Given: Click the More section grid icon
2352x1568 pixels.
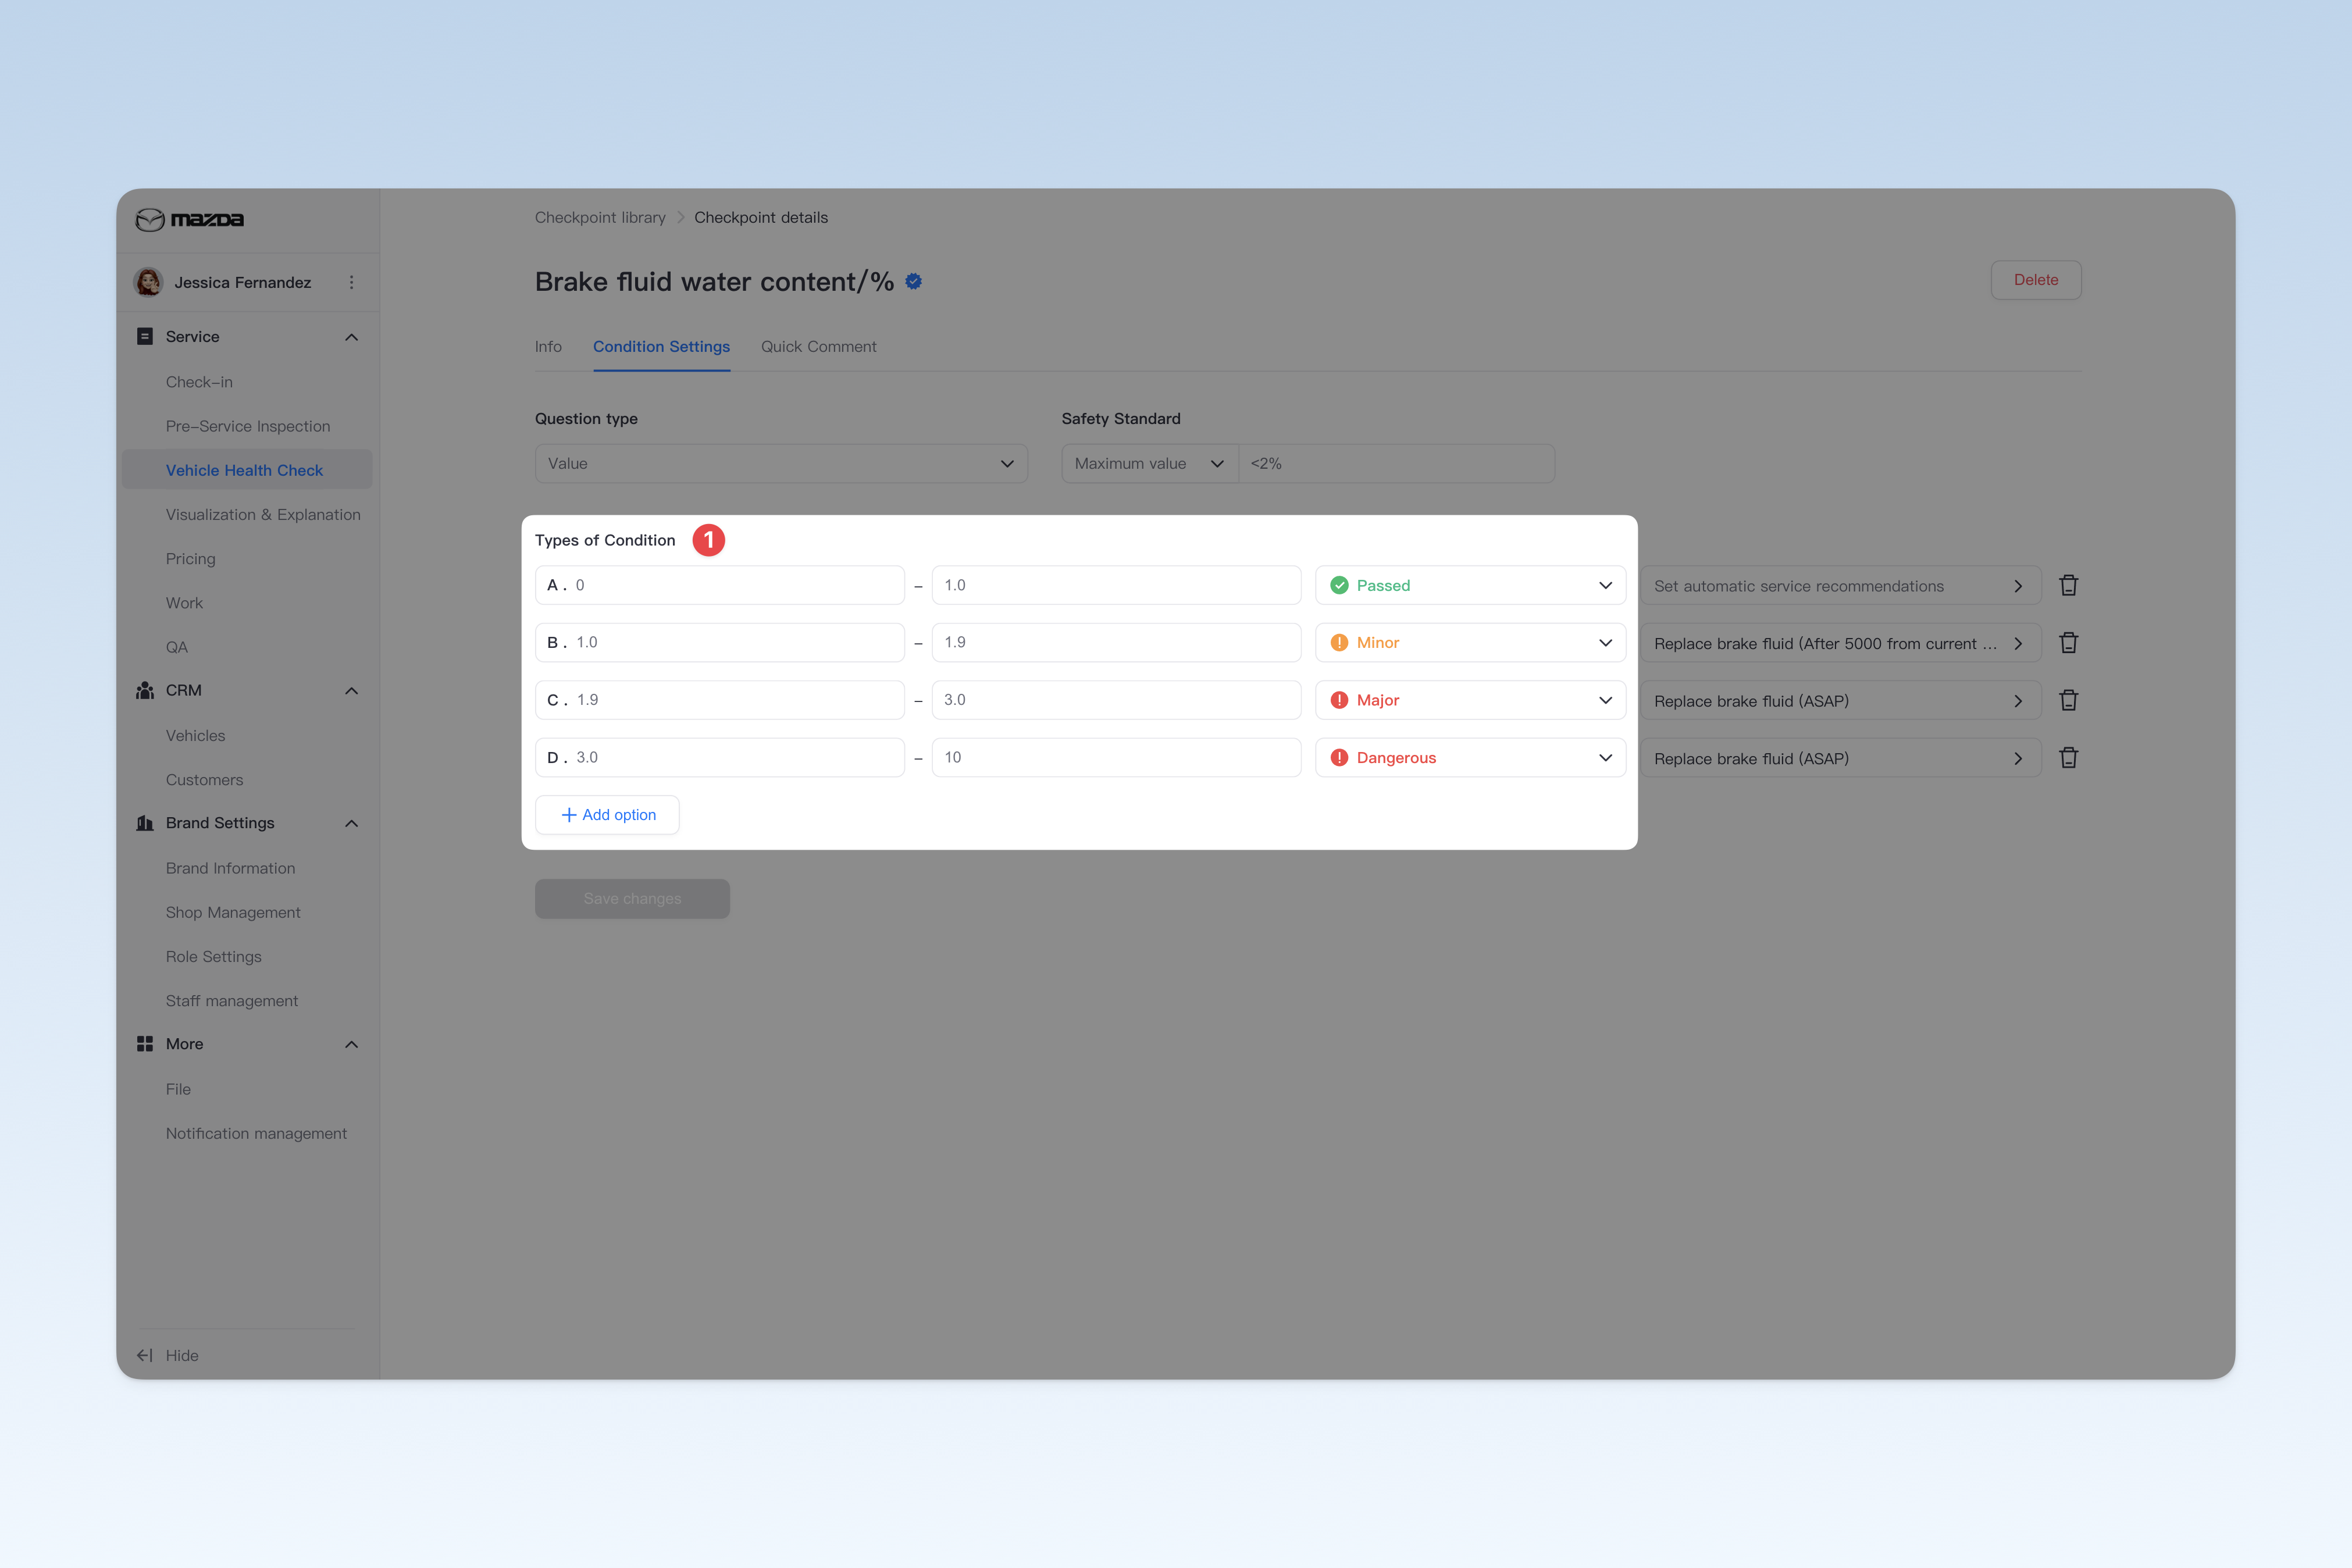Looking at the screenshot, I should [x=145, y=1044].
